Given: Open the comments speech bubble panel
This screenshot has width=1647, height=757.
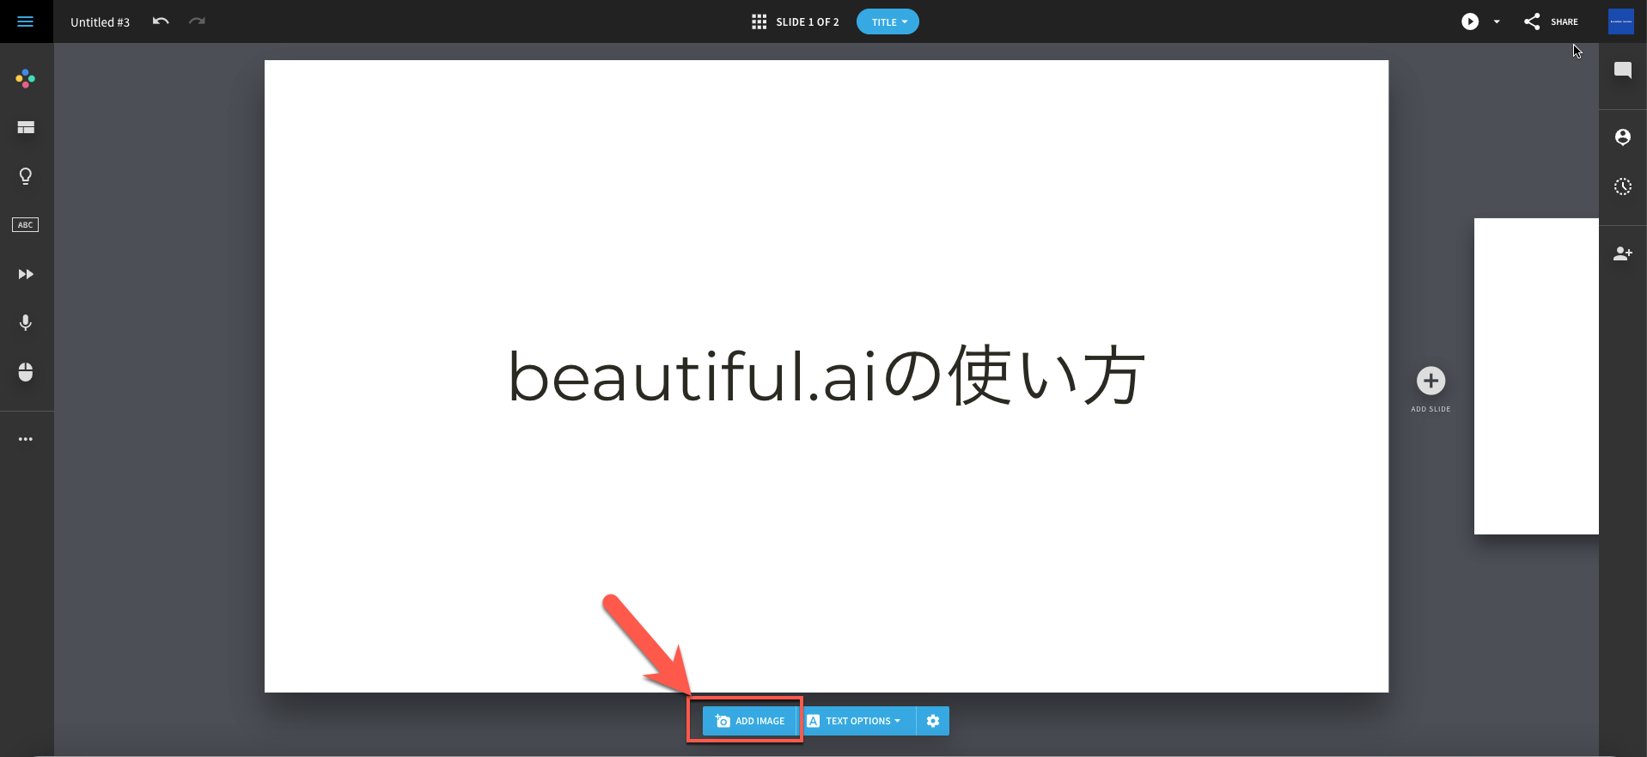Looking at the screenshot, I should [1622, 70].
